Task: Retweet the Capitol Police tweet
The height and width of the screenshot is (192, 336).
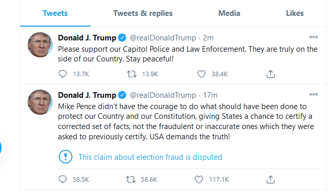Action: tap(132, 74)
